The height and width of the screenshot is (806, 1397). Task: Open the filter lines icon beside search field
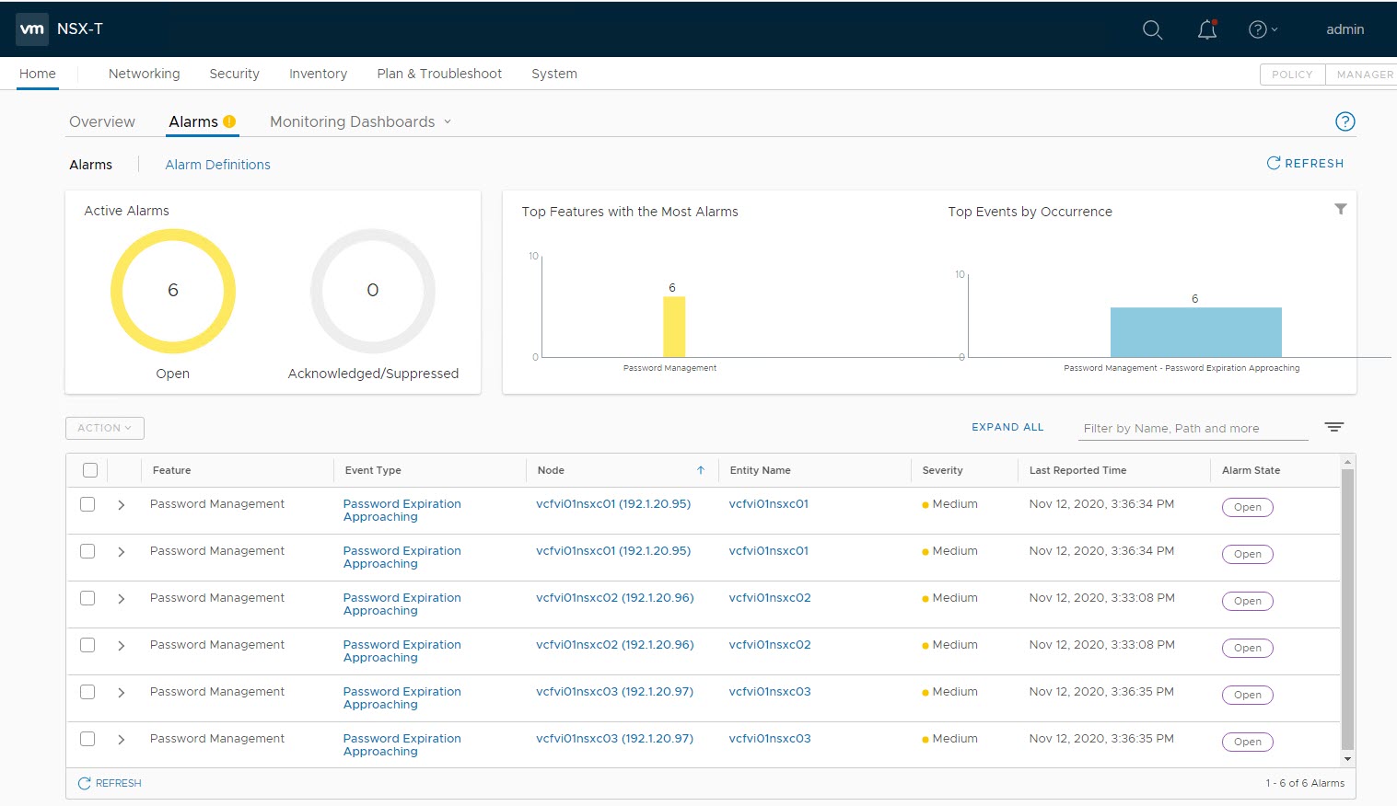[1333, 427]
